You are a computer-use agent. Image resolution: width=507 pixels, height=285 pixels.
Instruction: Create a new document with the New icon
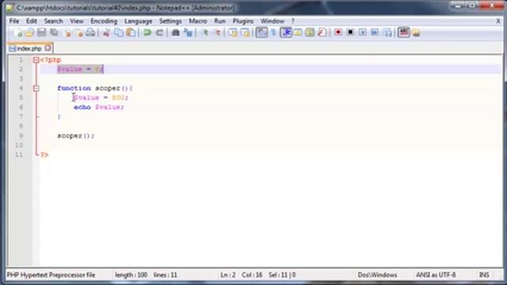click(x=17, y=32)
